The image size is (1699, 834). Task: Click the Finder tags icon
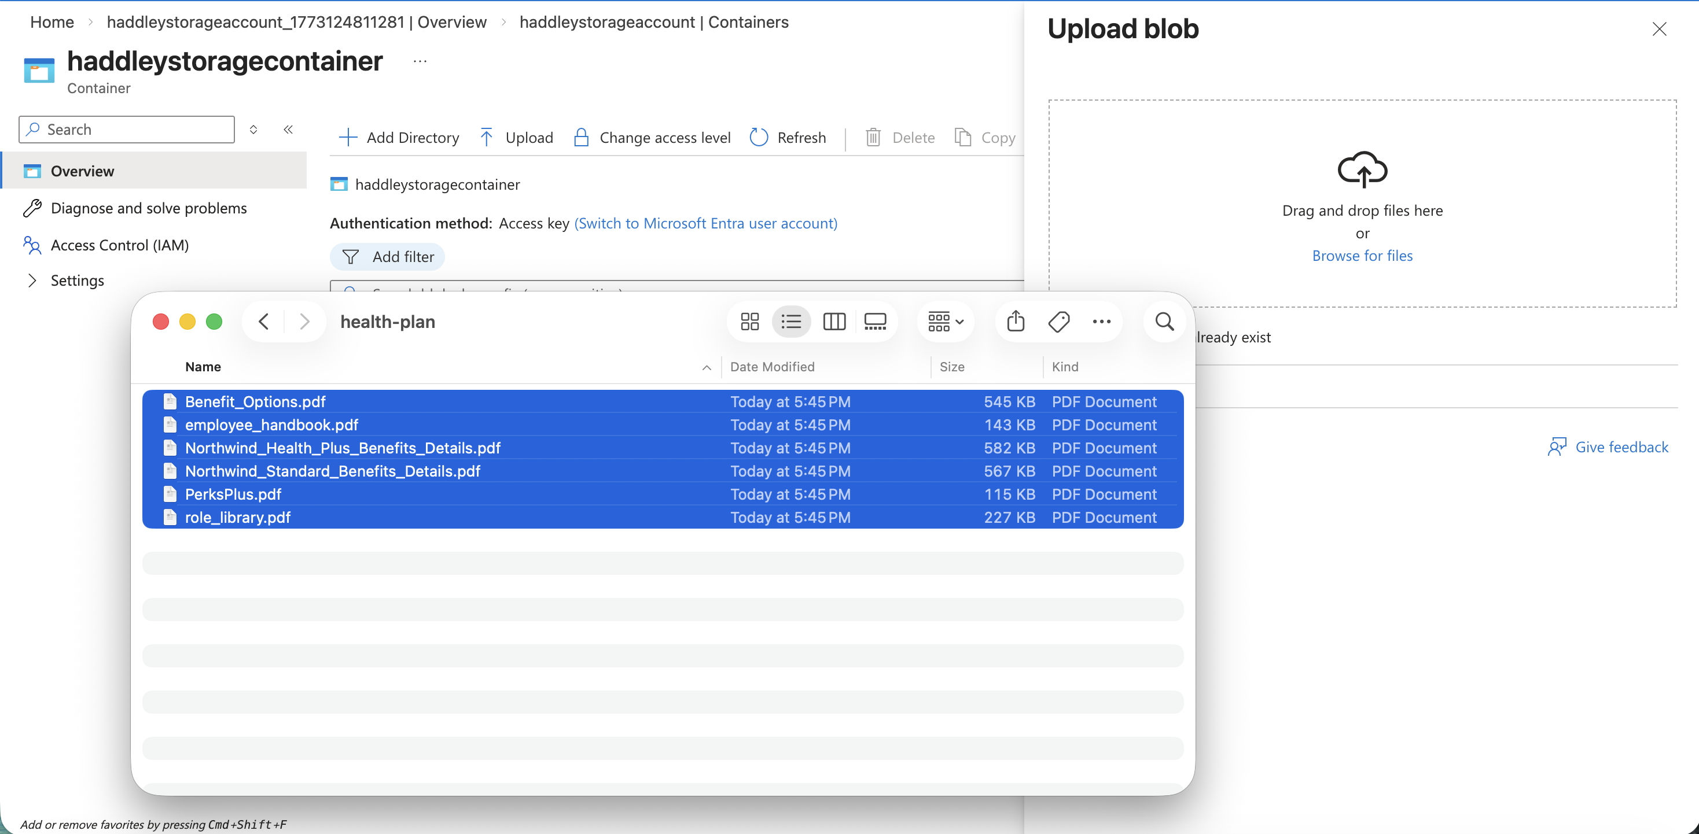point(1058,322)
